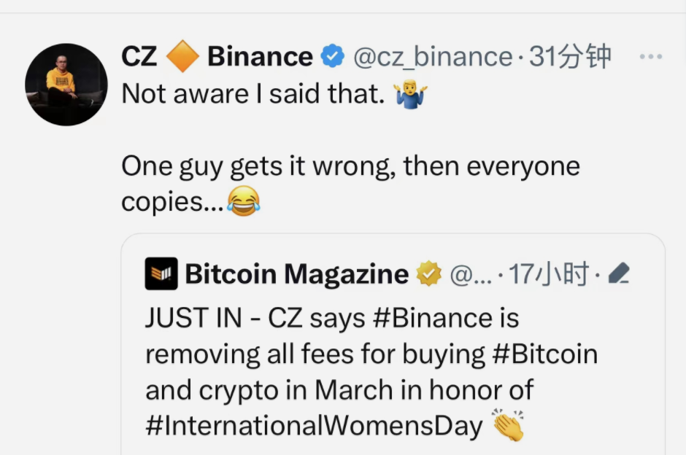Click the 17小时 quoted tweet timestamp

(549, 274)
